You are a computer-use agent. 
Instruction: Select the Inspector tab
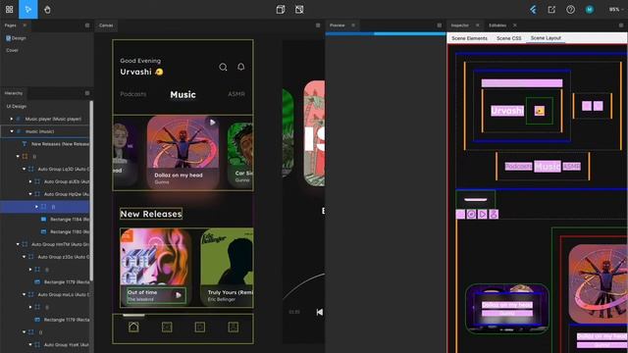point(460,25)
